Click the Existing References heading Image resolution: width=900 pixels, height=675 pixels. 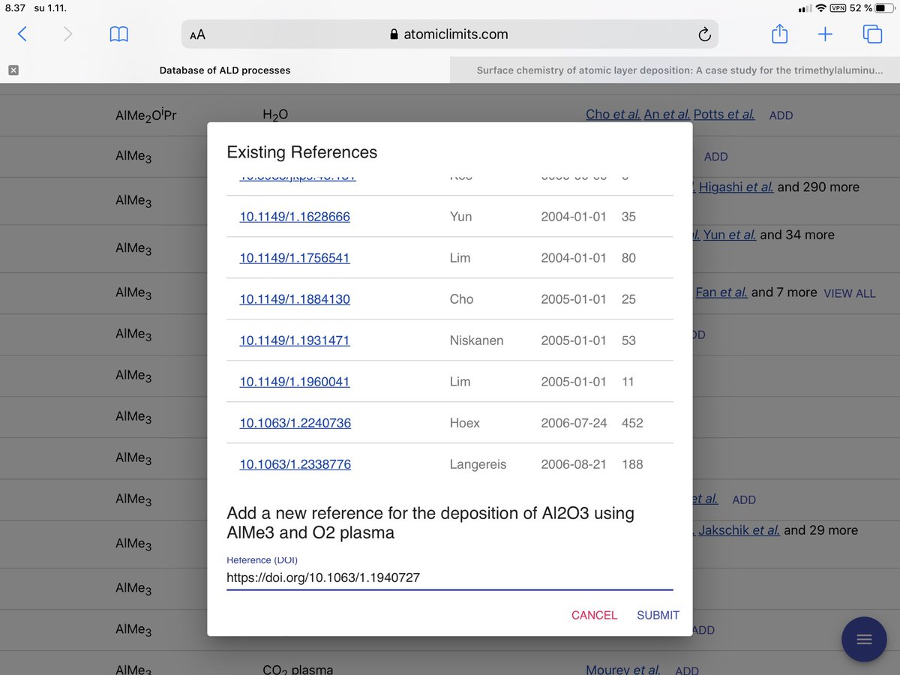(301, 152)
